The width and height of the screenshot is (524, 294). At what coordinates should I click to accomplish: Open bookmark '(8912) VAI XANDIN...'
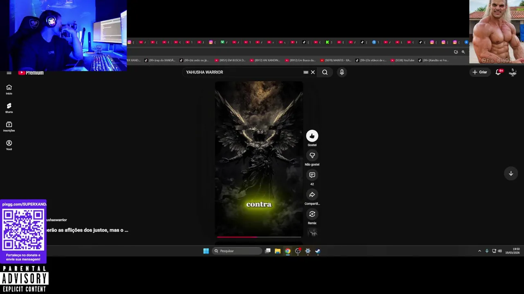pos(265,60)
